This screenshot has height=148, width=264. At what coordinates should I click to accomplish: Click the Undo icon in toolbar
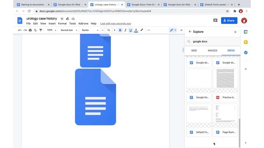coord(20,30)
